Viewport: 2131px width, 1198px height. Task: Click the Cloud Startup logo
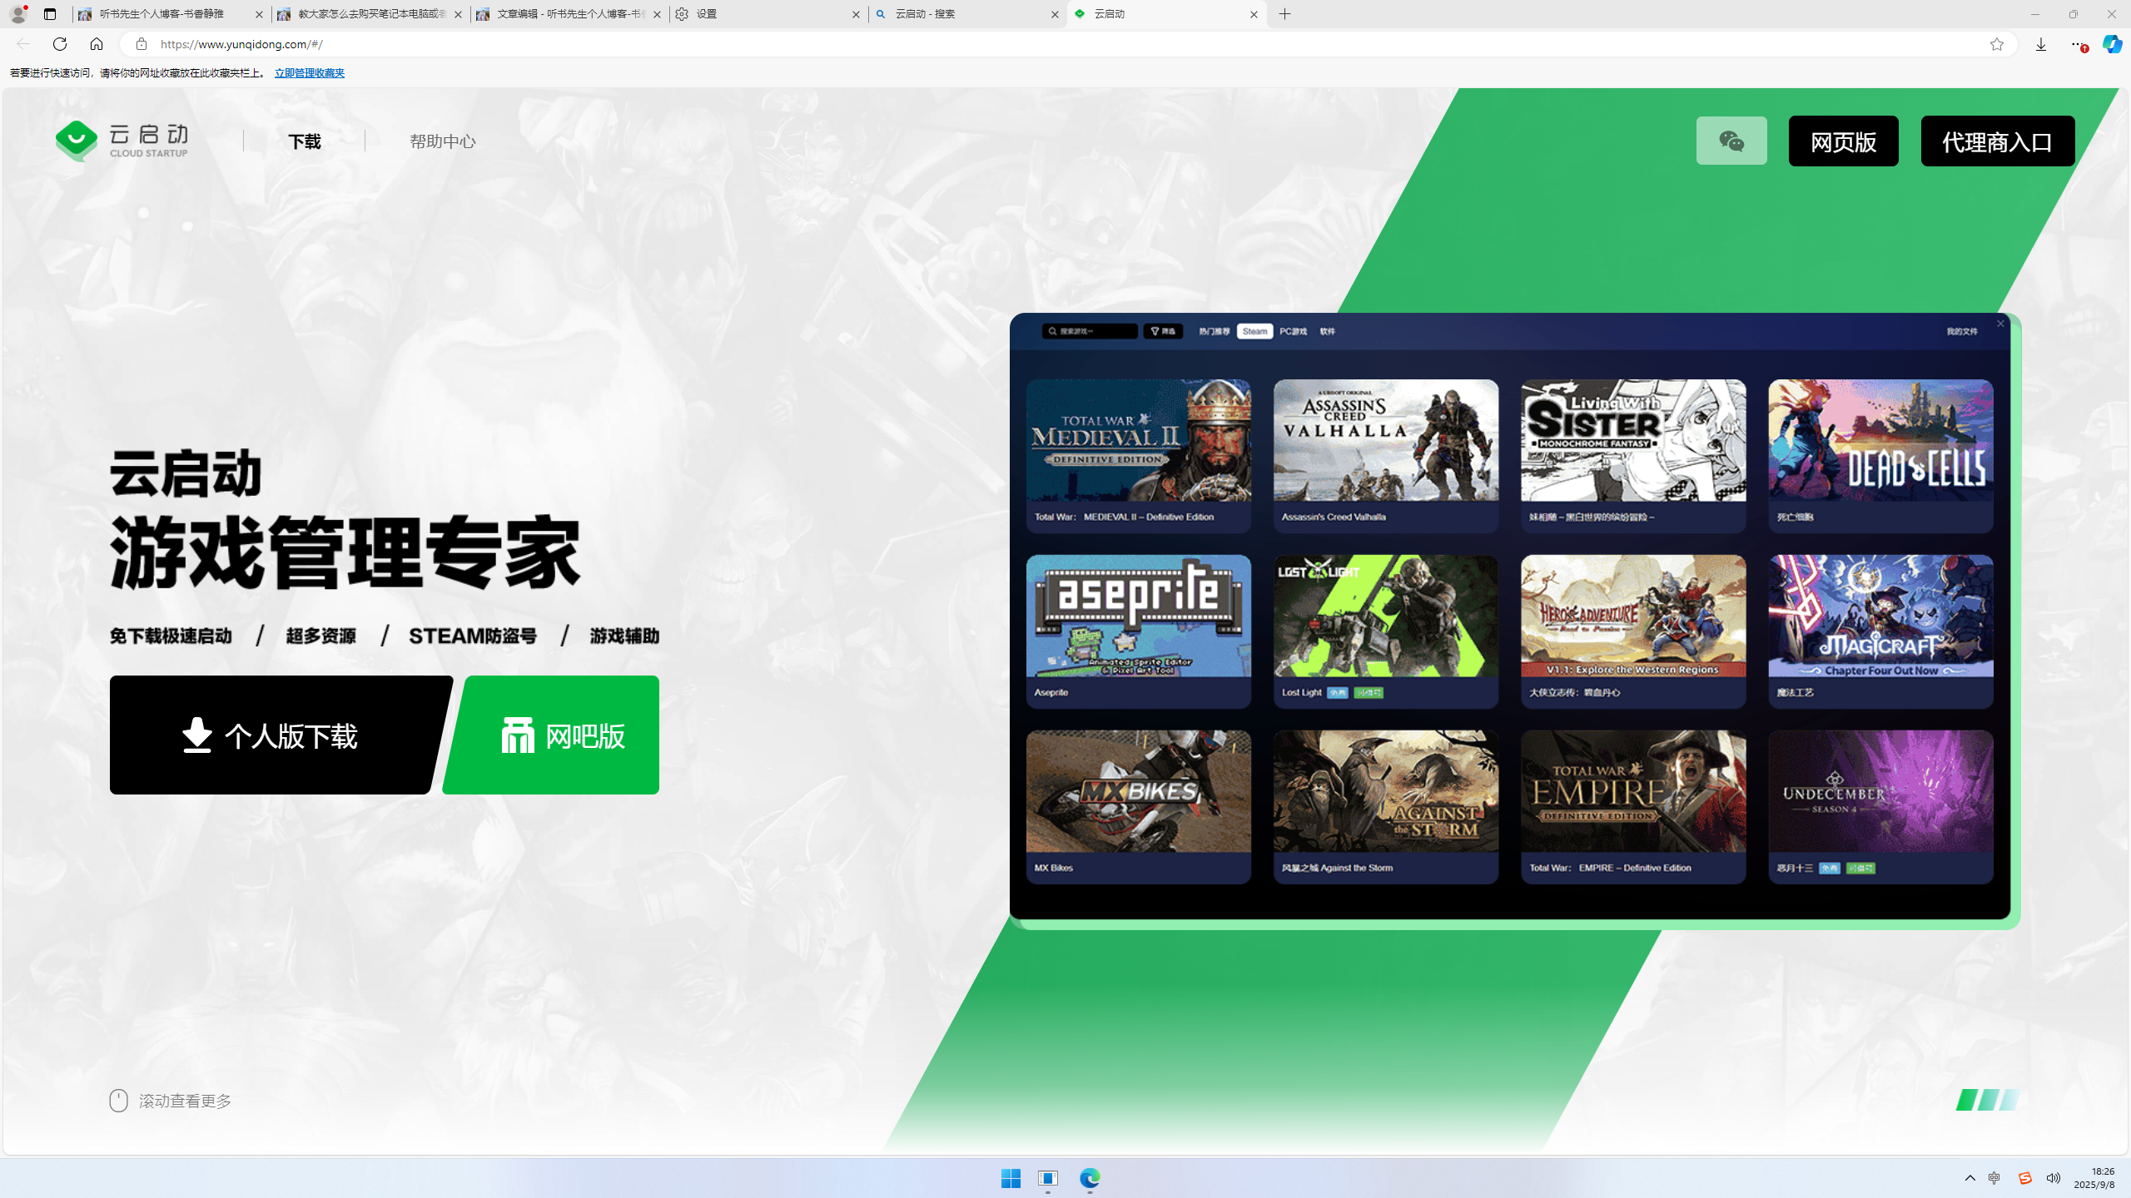pos(122,141)
